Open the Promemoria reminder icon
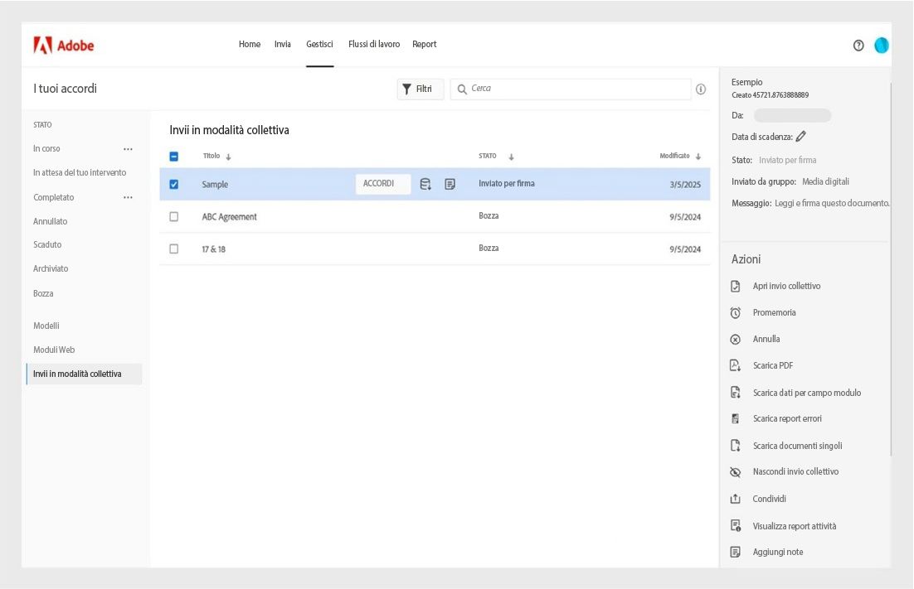The image size is (914, 589). pyautogui.click(x=735, y=312)
